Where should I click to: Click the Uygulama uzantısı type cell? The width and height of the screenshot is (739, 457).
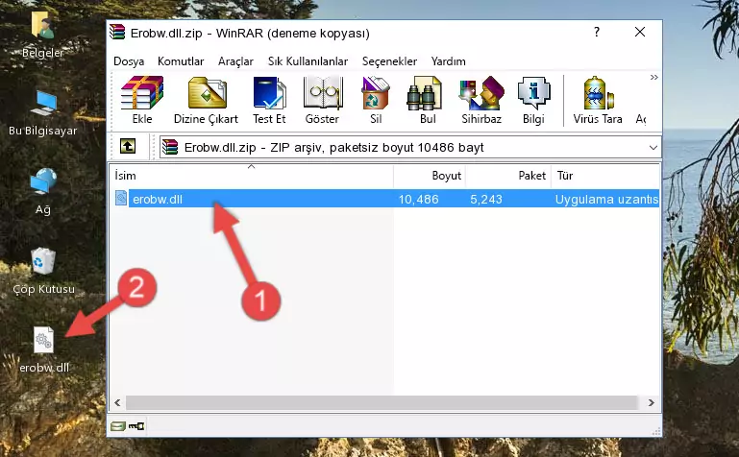click(606, 200)
